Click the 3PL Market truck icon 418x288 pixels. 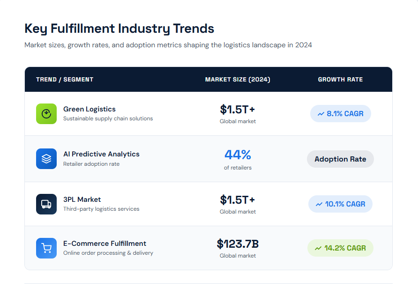pyautogui.click(x=46, y=204)
